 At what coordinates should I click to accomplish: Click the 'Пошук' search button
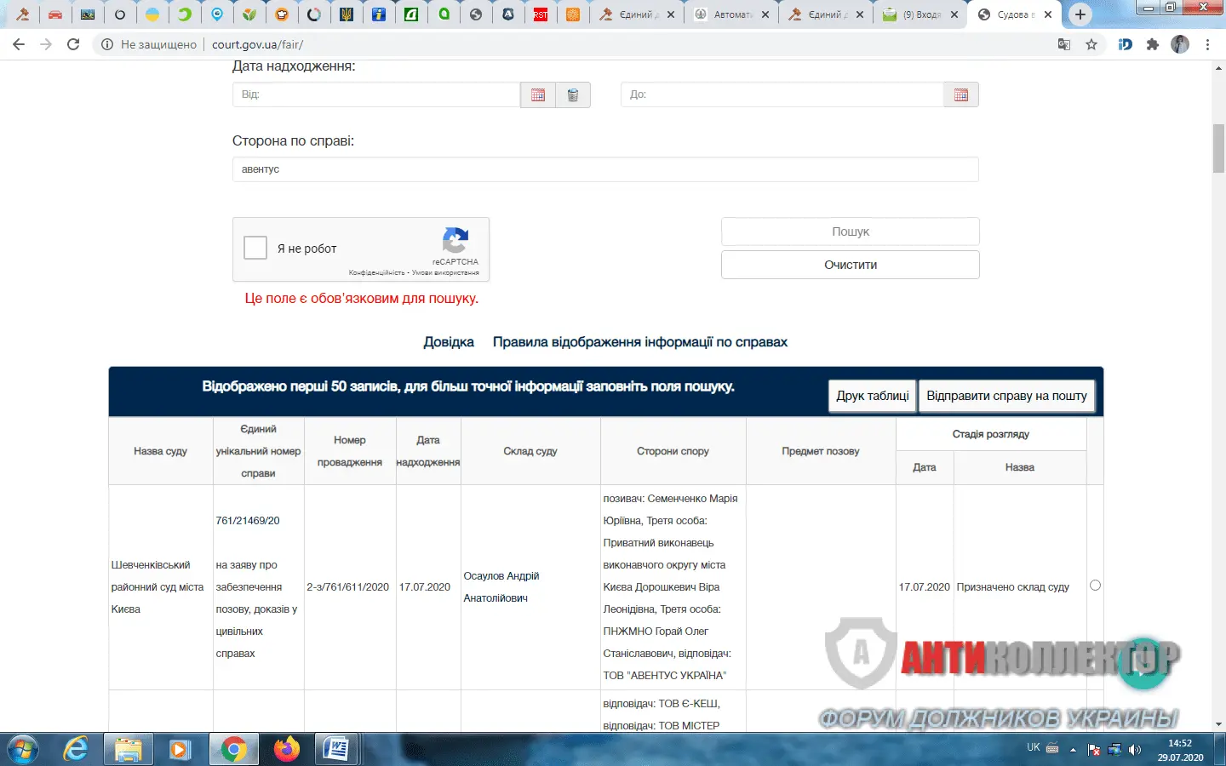coord(850,232)
